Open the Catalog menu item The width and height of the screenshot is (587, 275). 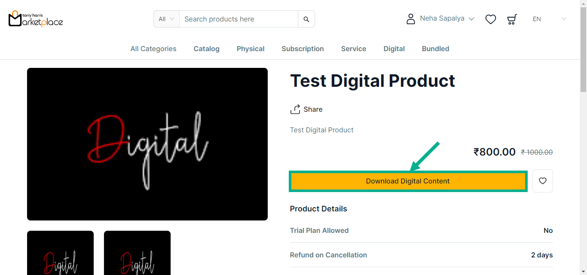pyautogui.click(x=206, y=49)
